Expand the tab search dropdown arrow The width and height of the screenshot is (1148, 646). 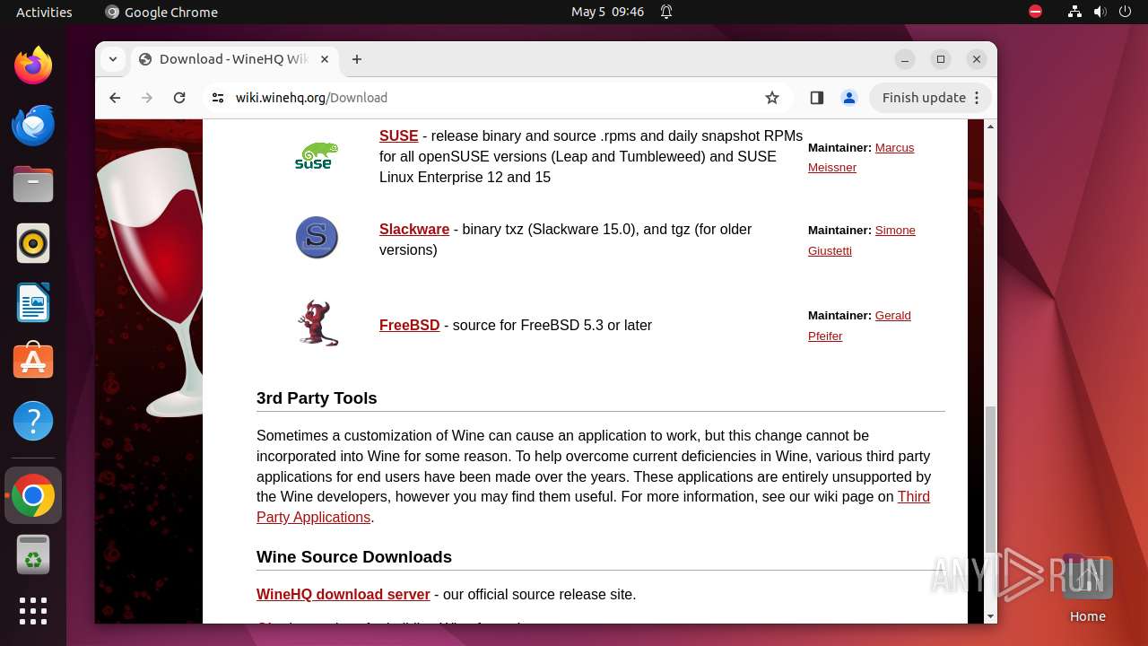[x=113, y=59]
